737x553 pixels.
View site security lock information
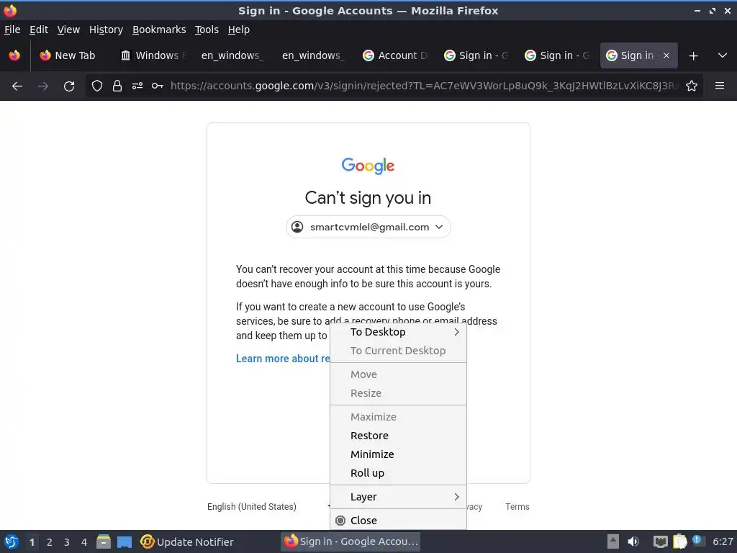117,86
